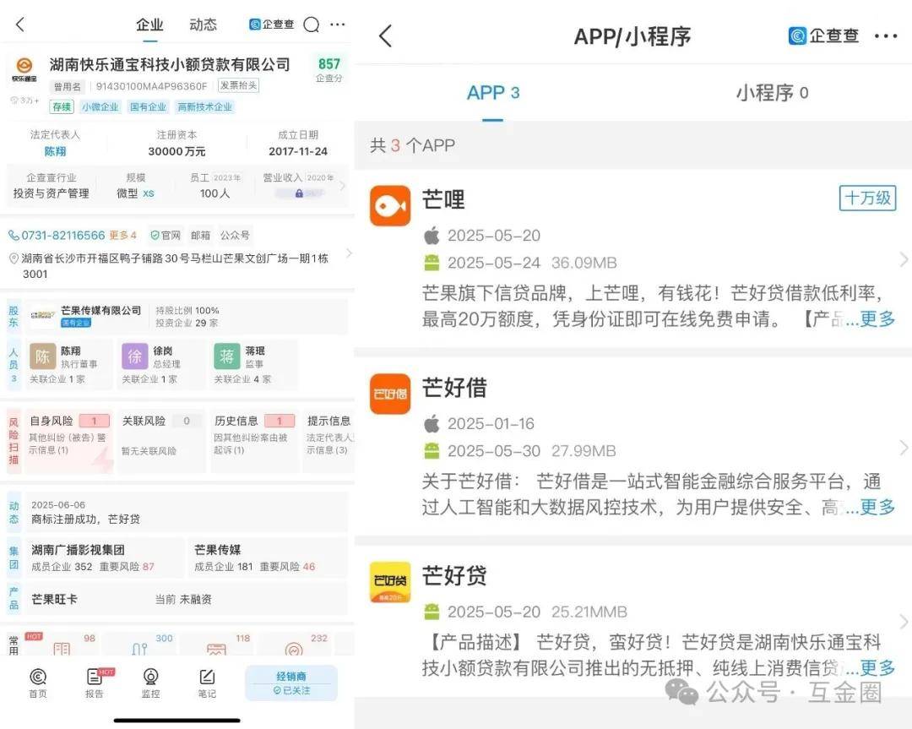Image resolution: width=912 pixels, height=729 pixels.
Task: Expand the address row chevron
Action: point(349,253)
